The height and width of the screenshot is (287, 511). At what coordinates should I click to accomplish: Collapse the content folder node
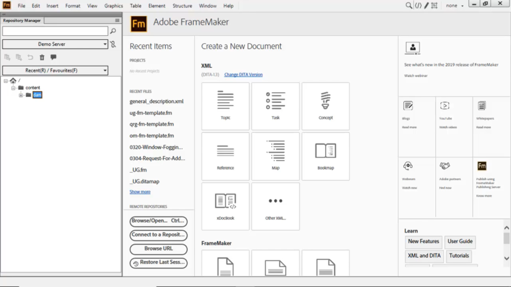pyautogui.click(x=13, y=88)
